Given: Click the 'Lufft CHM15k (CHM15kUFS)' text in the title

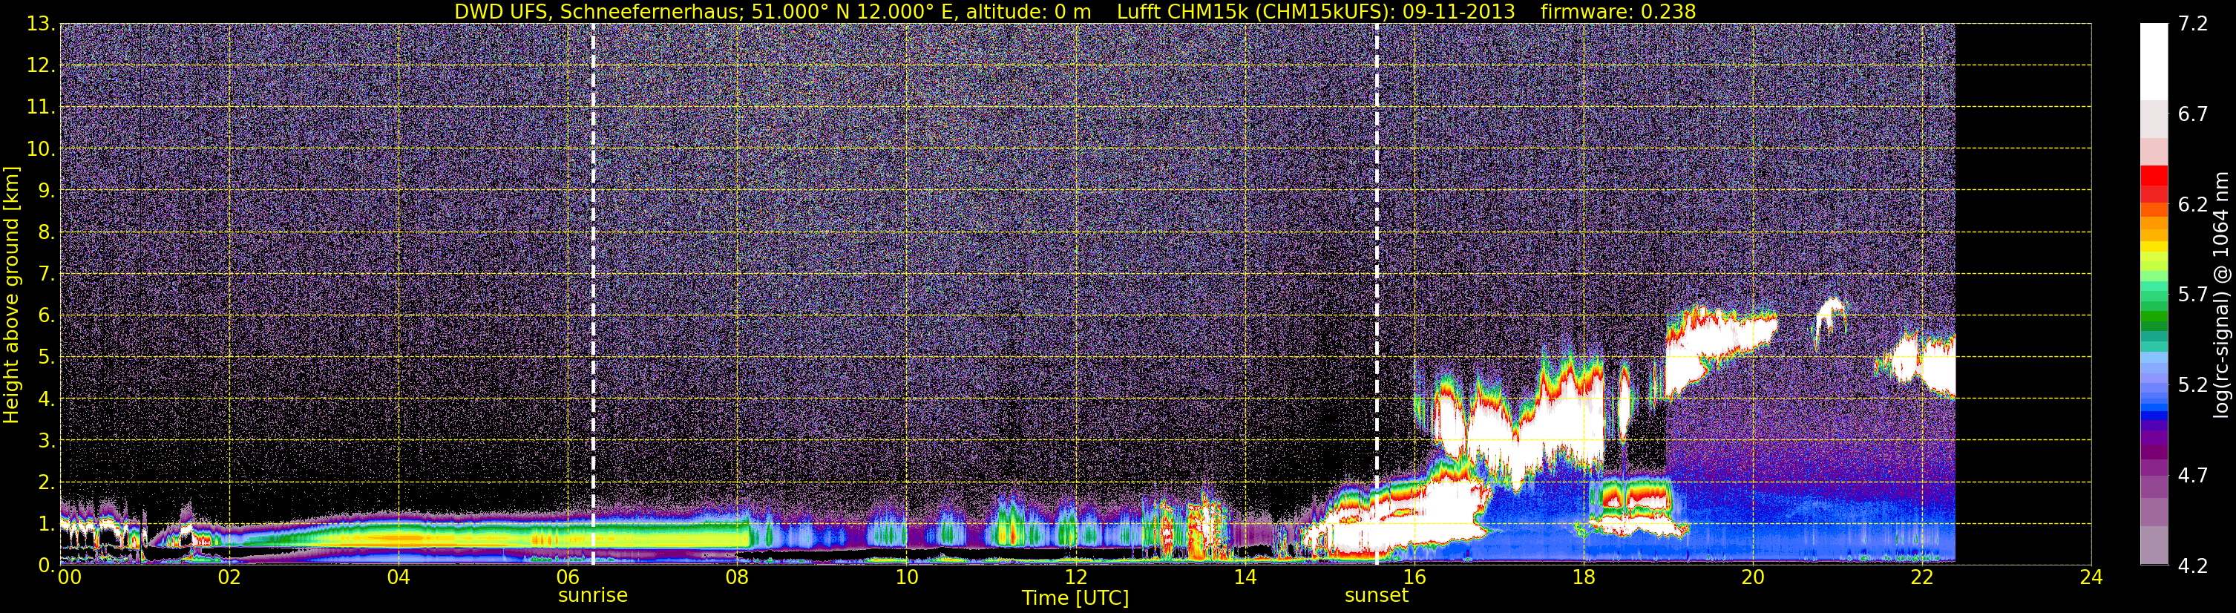Looking at the screenshot, I should 1255,11.
